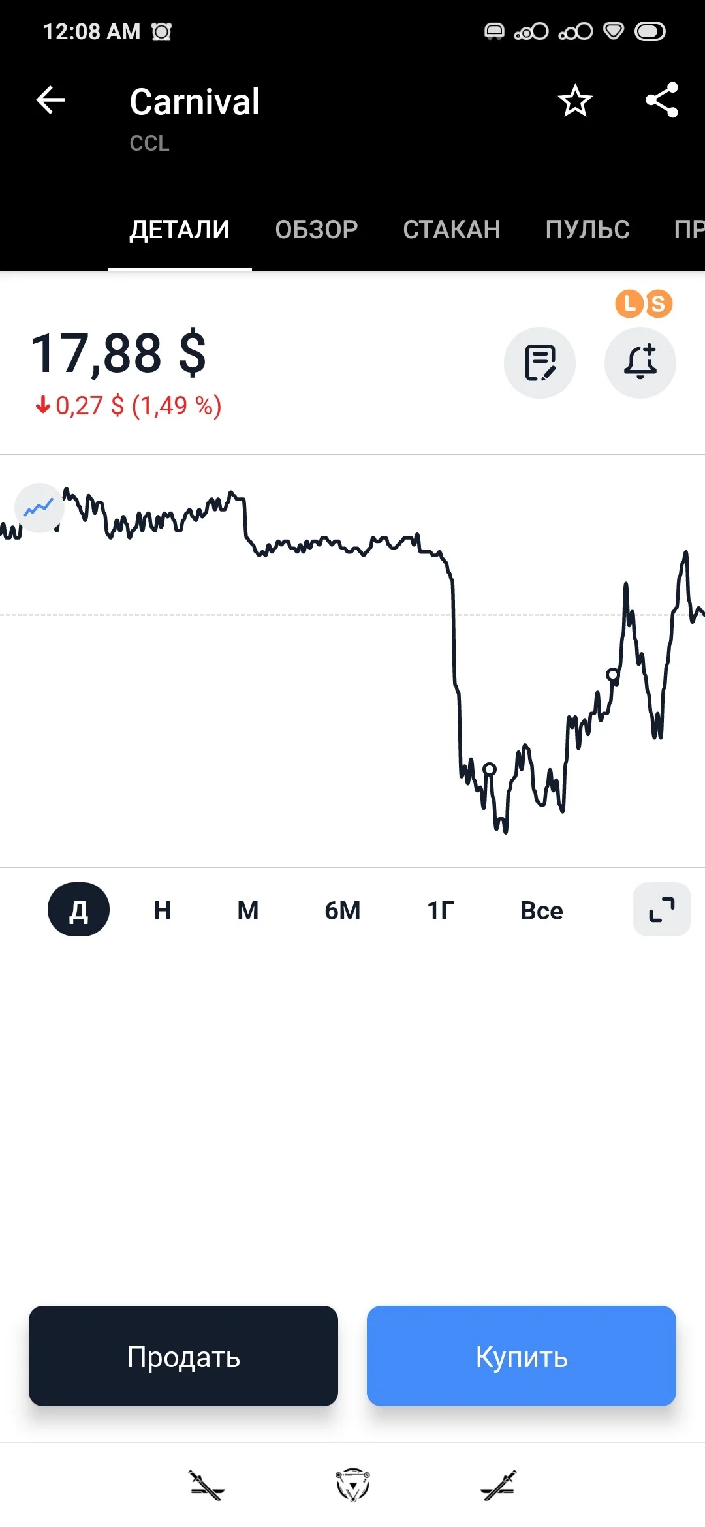The image size is (705, 1527).
Task: Tap the orange S badge
Action: pyautogui.click(x=658, y=303)
